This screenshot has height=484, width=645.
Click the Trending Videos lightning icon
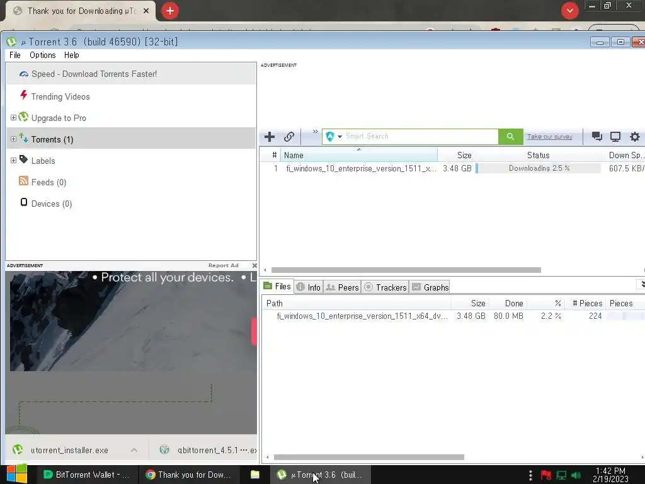pyautogui.click(x=24, y=95)
